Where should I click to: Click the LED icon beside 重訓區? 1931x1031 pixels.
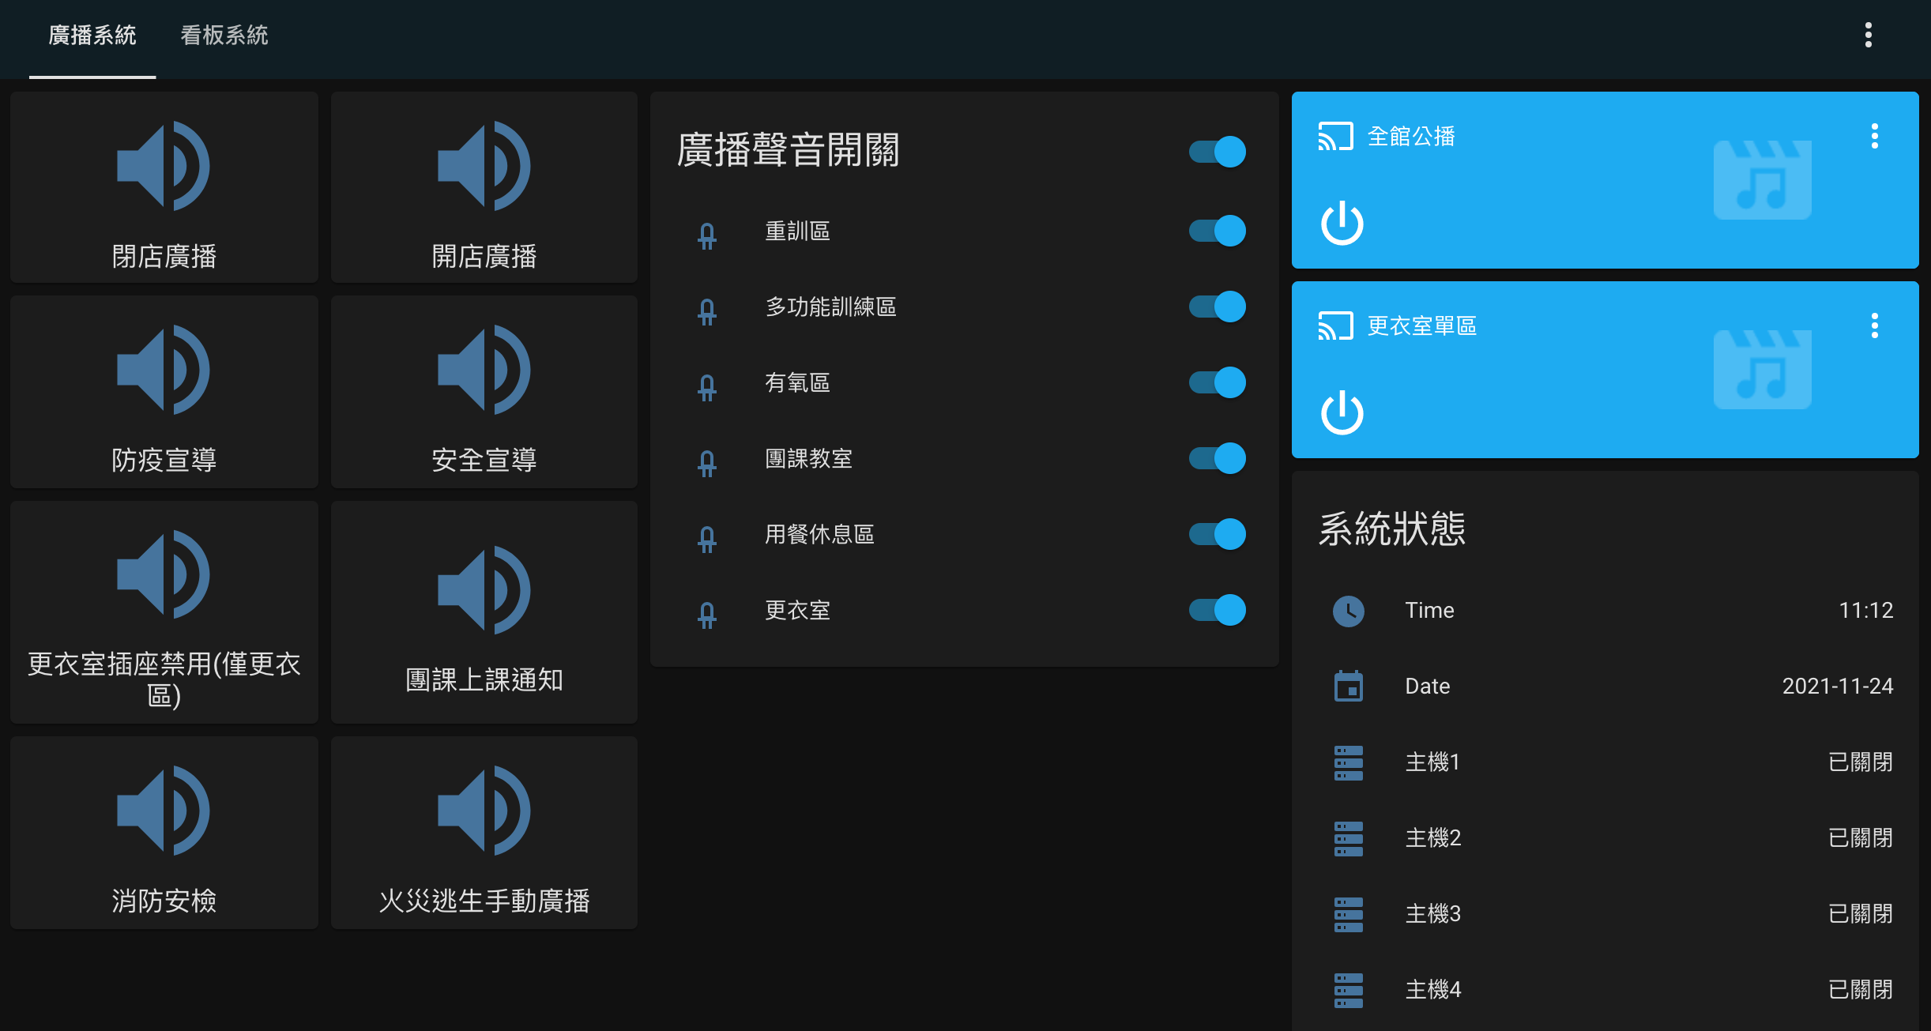coord(707,235)
